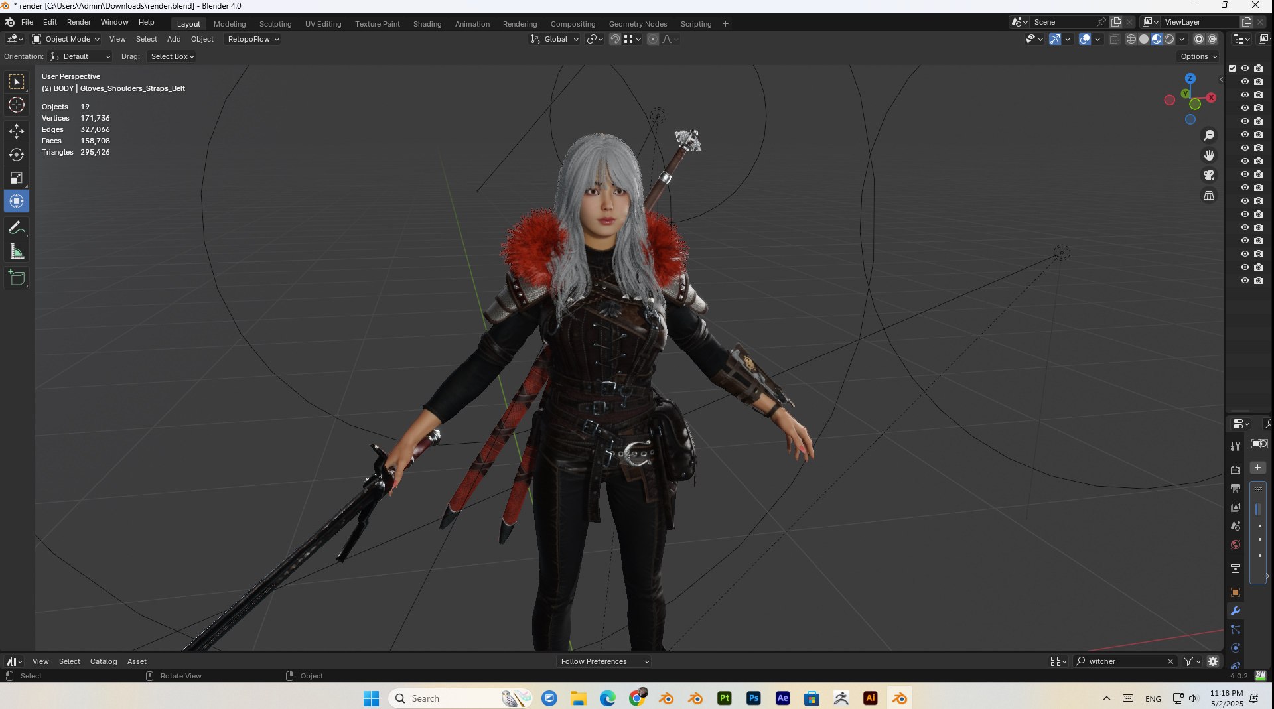Switch to Material Preview shading
1274x709 pixels.
click(1157, 40)
